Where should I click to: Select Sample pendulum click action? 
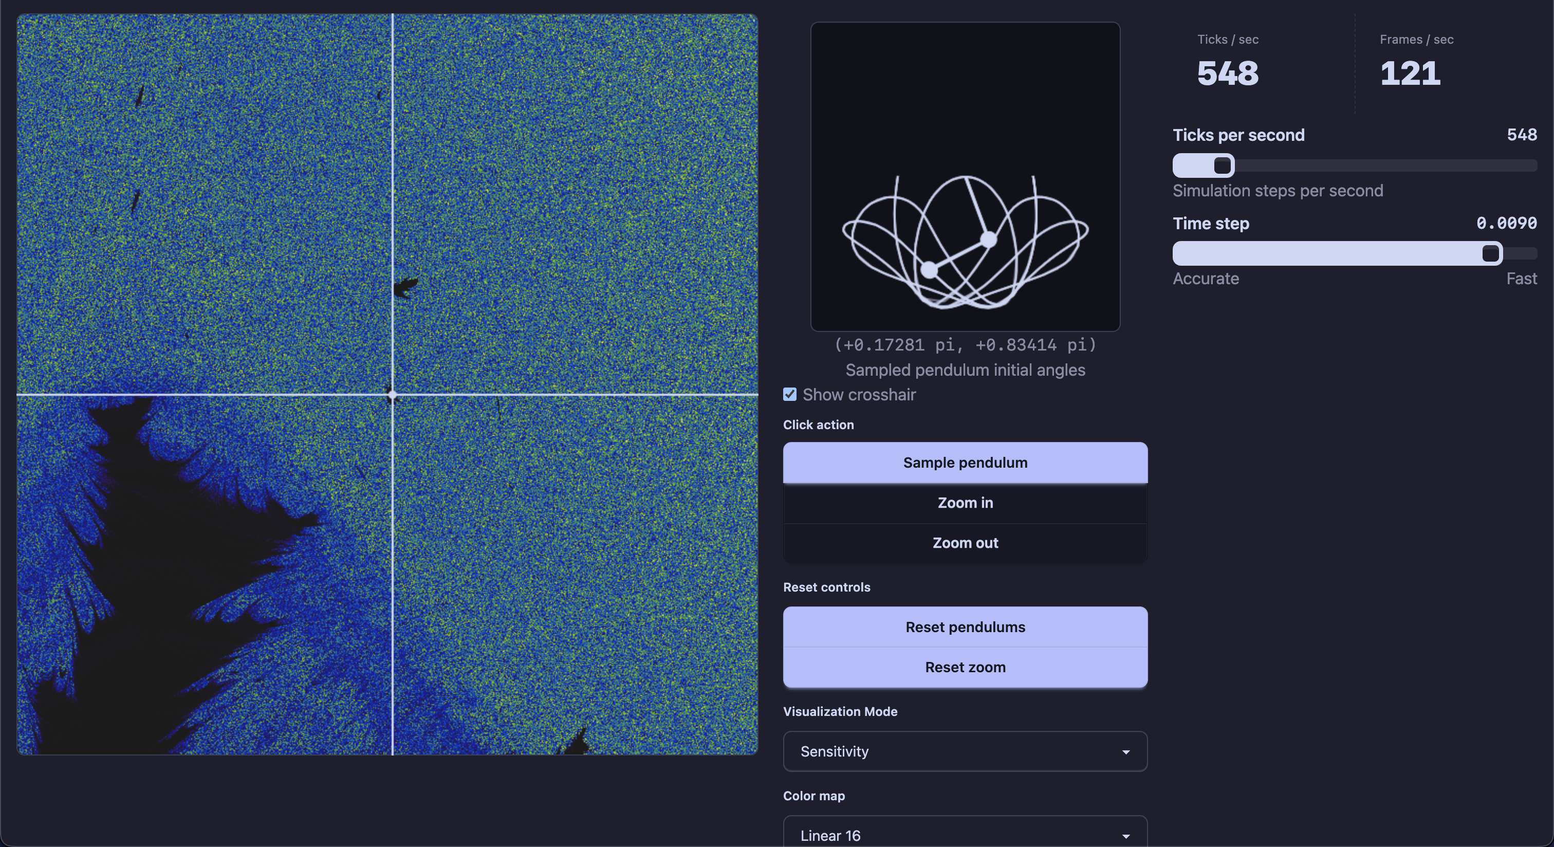(965, 463)
